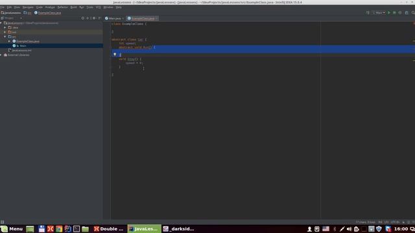Viewport: 415px width, 233px height.
Task: Click the tool window toggle at status bar corner
Action: coord(3,222)
